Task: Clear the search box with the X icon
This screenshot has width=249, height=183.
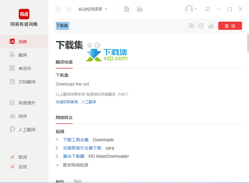Action: coord(191,26)
